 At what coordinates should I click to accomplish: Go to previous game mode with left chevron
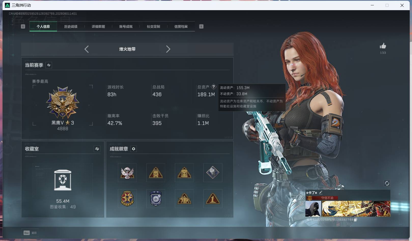pyautogui.click(x=87, y=49)
